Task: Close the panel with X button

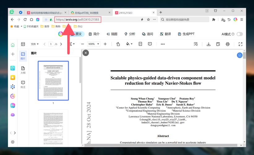Action: coord(86,53)
